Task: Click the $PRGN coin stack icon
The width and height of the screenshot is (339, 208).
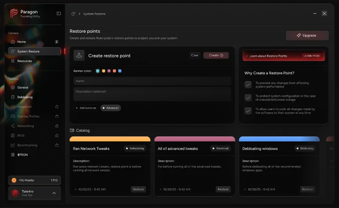Action: 13,155
